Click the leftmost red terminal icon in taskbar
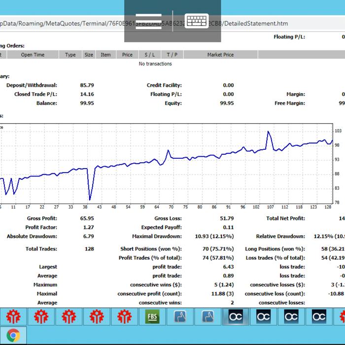Image resolution: width=345 pixels, height=345 pixels. coord(13,316)
